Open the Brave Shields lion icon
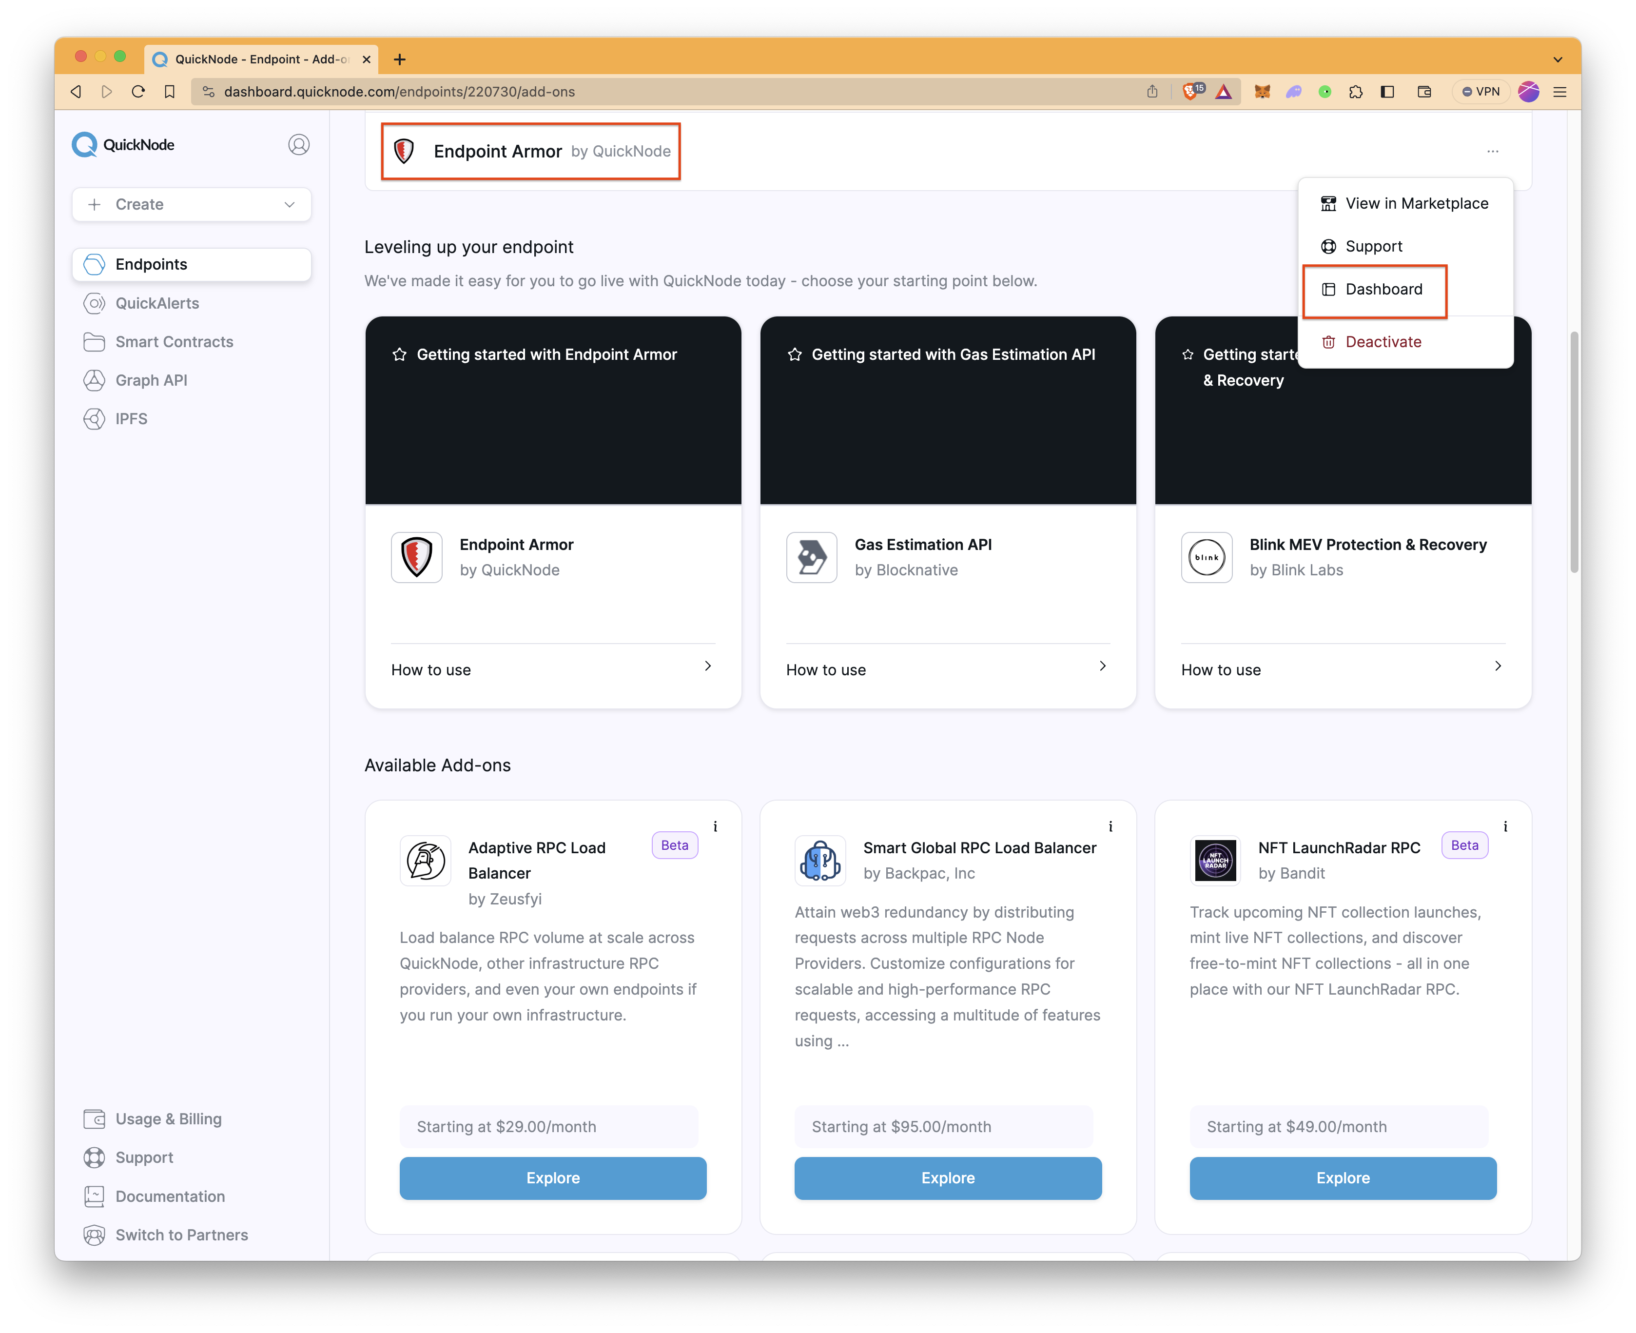Viewport: 1636px width, 1333px height. (1191, 91)
